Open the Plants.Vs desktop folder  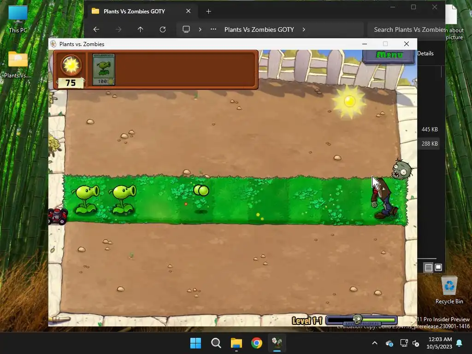coord(18,65)
